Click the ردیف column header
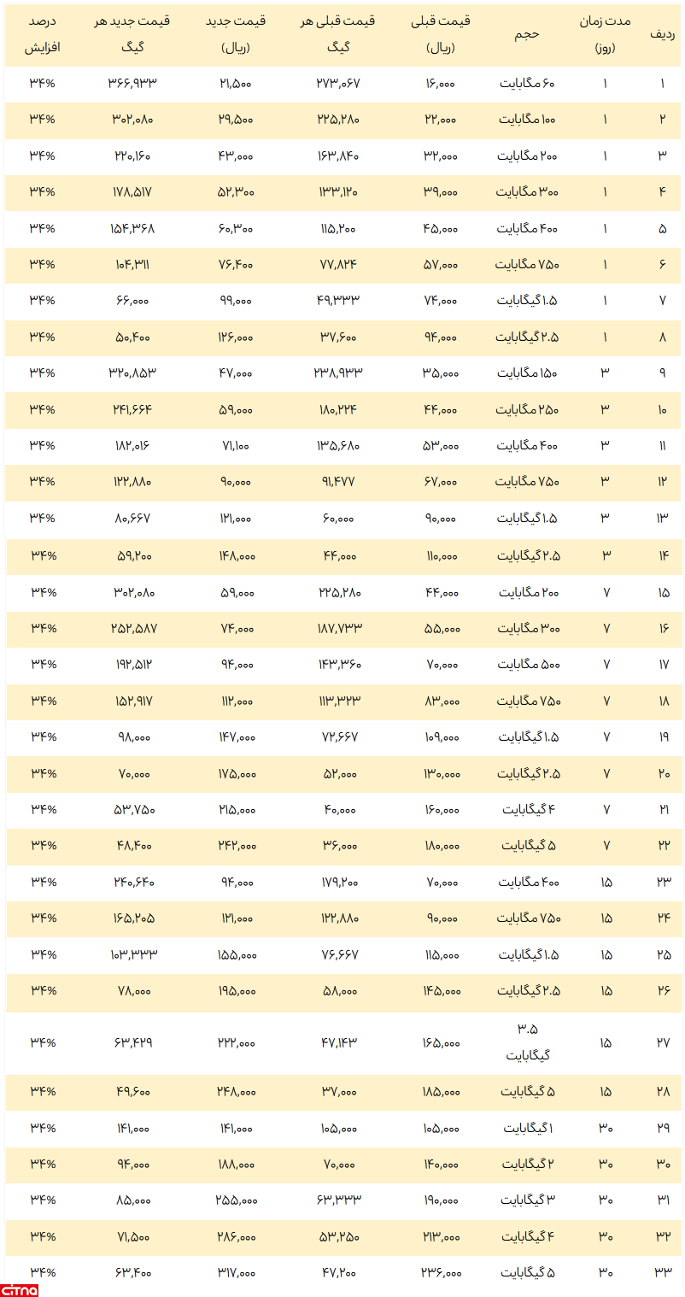 [663, 34]
